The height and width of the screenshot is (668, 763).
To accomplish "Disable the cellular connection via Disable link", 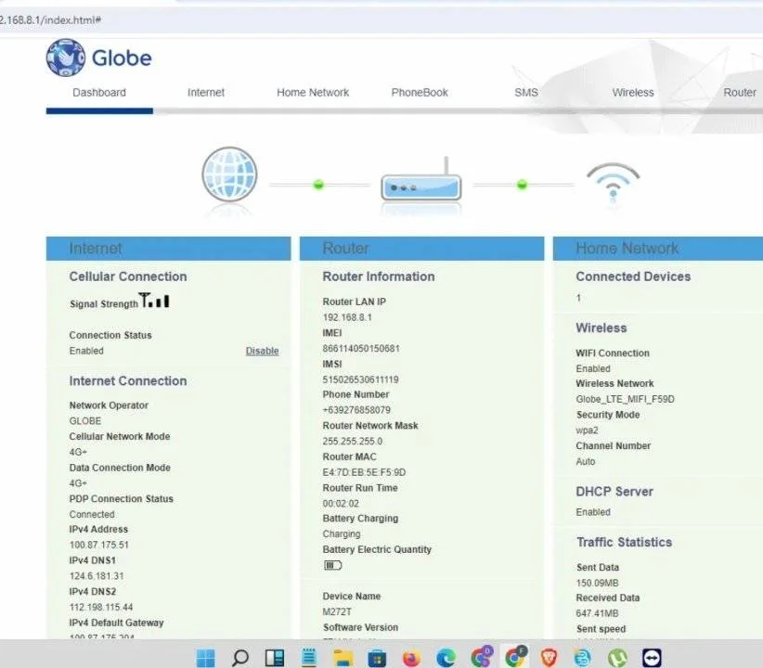I will click(262, 351).
